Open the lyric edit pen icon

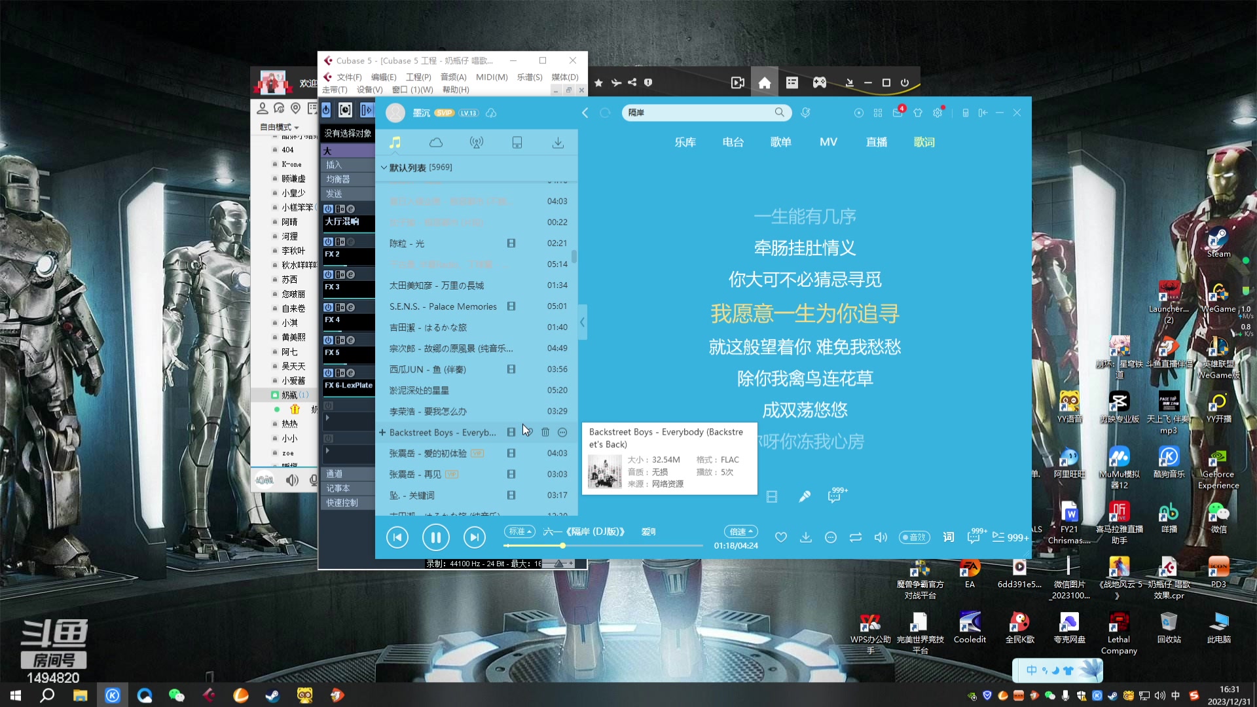[805, 497]
